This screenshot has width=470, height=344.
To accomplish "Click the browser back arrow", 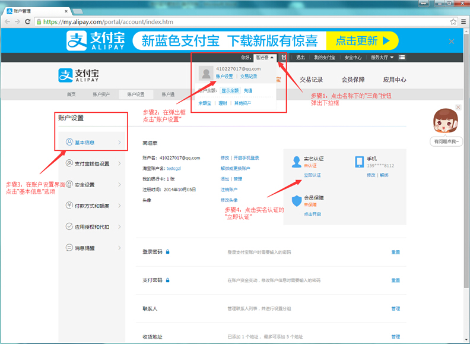I will coord(8,21).
